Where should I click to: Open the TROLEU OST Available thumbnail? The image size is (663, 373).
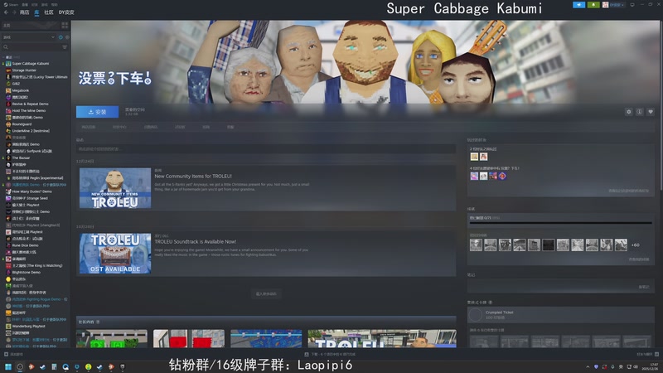coord(115,254)
